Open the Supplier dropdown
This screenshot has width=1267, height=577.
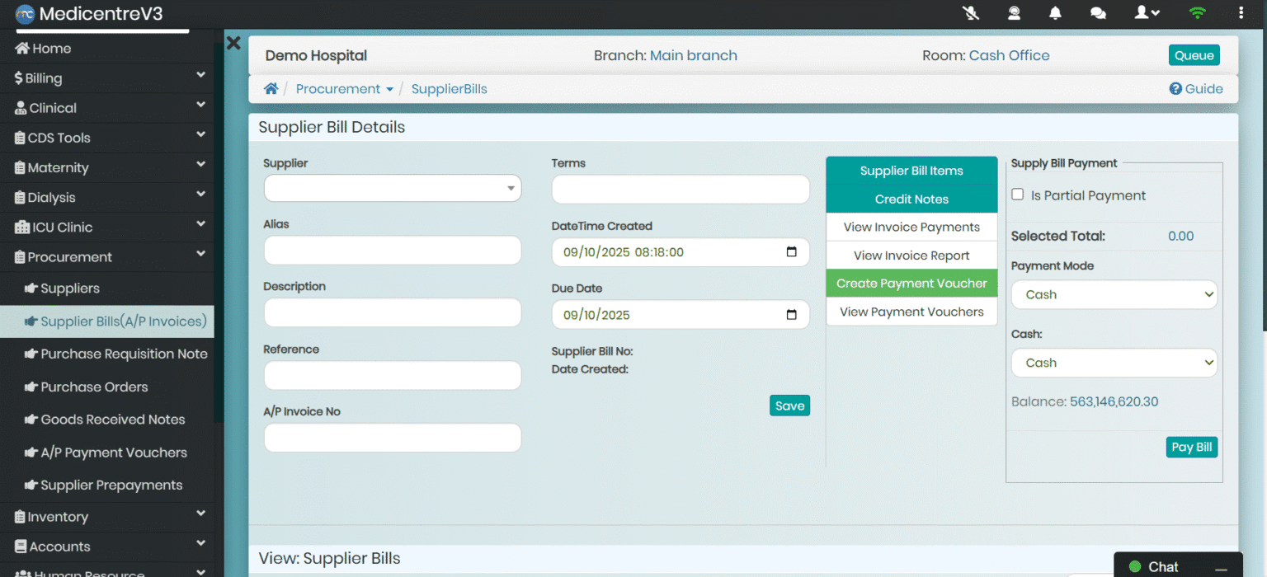point(393,189)
